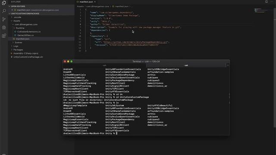The image size is (276, 155).
Task: Click the Terminal close (red) button
Action: pyautogui.click(x=65, y=62)
